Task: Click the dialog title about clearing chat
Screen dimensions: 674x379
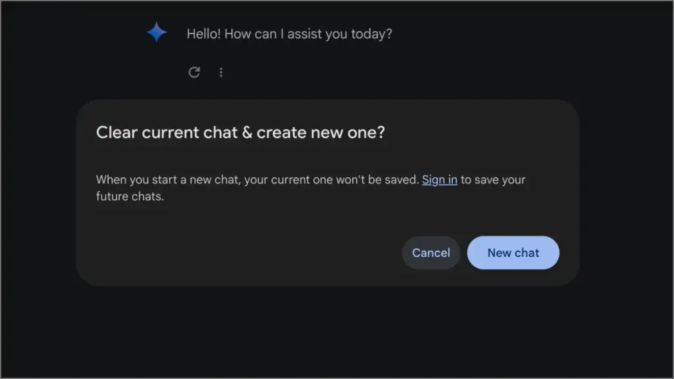Action: click(240, 133)
